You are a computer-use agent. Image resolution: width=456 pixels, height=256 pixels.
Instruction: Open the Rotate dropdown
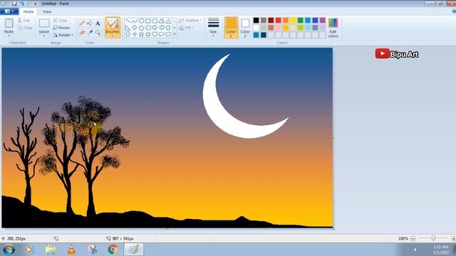click(x=63, y=35)
